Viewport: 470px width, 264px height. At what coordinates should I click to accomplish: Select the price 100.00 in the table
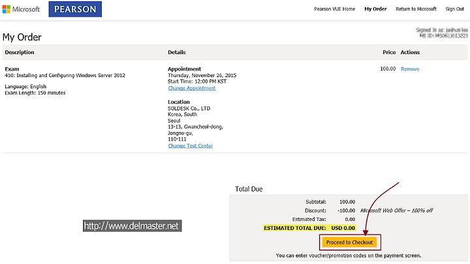click(388, 69)
